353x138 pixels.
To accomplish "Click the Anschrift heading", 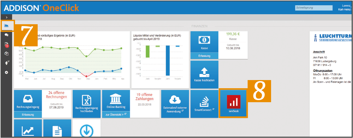I will [x=319, y=52].
